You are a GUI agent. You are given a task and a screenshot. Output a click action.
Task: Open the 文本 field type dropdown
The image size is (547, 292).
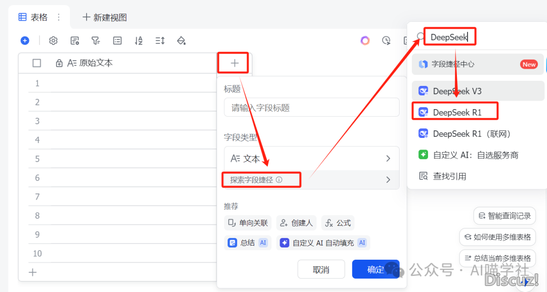click(311, 158)
